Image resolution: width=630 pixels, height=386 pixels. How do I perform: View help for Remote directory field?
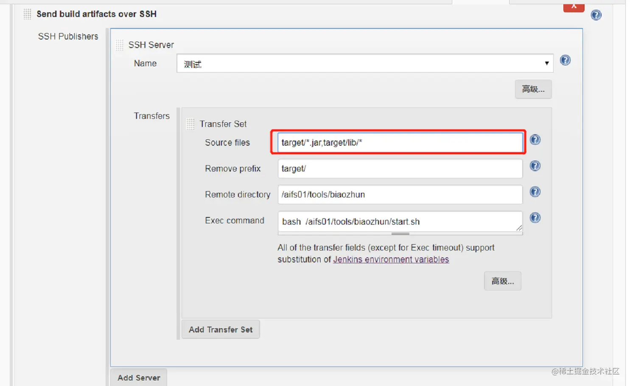[535, 192]
